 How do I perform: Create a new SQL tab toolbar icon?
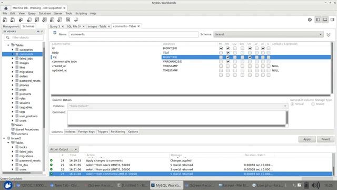coord(5,20)
